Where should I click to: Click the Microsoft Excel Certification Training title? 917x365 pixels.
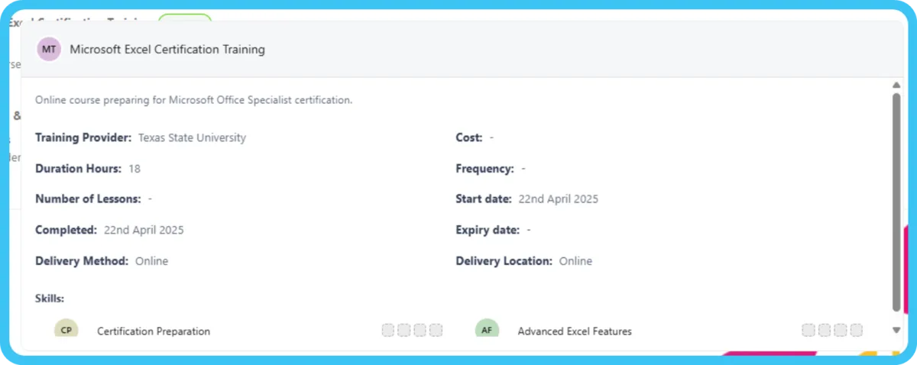[x=167, y=50]
